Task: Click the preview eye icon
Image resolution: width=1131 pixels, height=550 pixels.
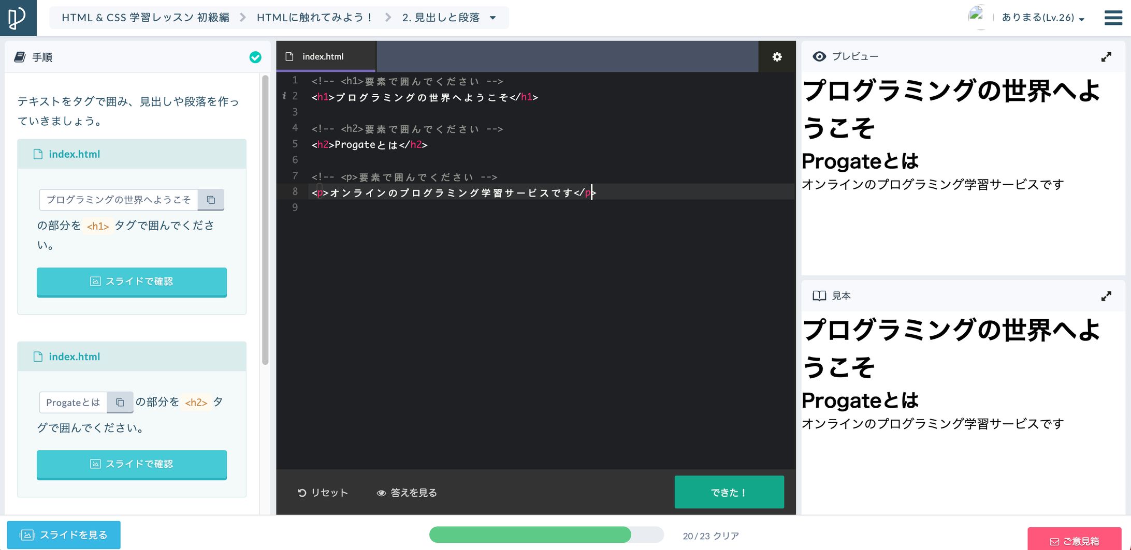Action: point(819,56)
